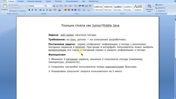
Task: Open Выделить dropdown
Action: tap(161, 11)
